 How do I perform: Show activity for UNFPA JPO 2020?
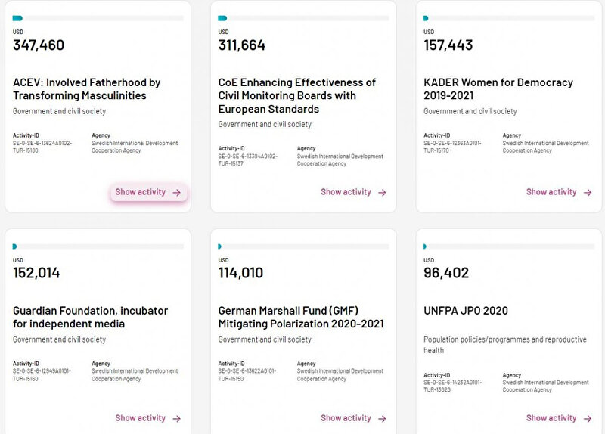551,418
